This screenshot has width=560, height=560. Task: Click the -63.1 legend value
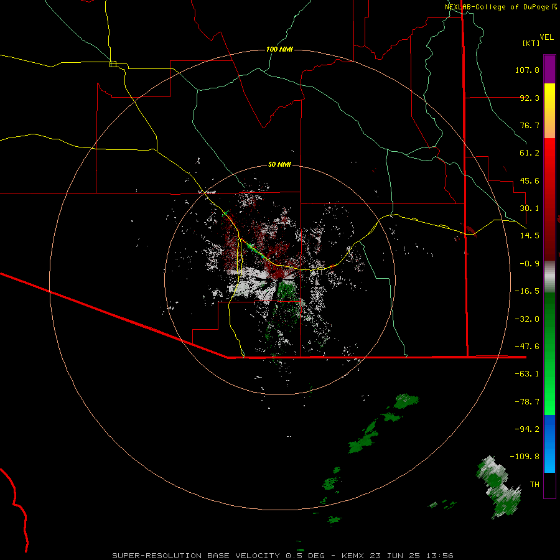[x=527, y=374]
